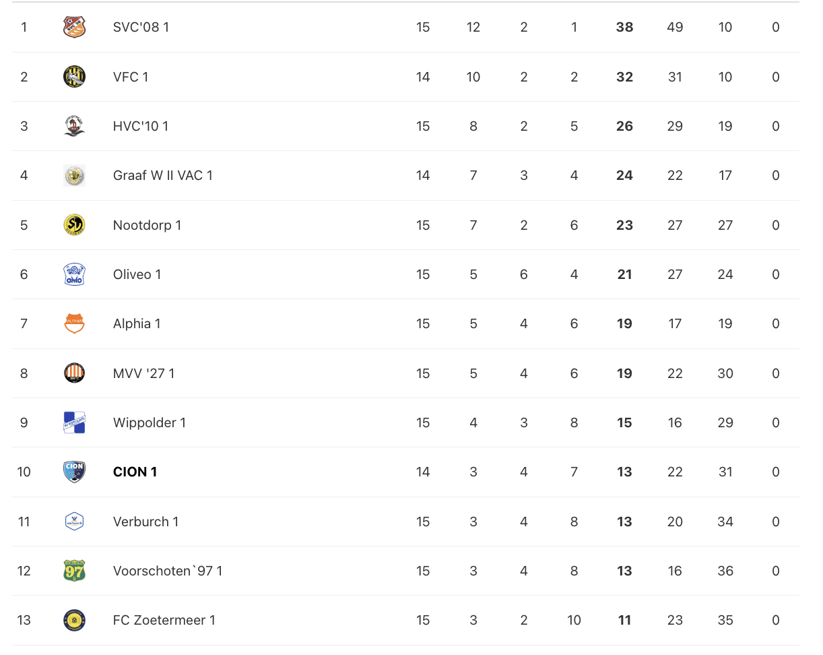Click the FC Zoetermeer round logo
823x655 pixels.
(x=74, y=620)
